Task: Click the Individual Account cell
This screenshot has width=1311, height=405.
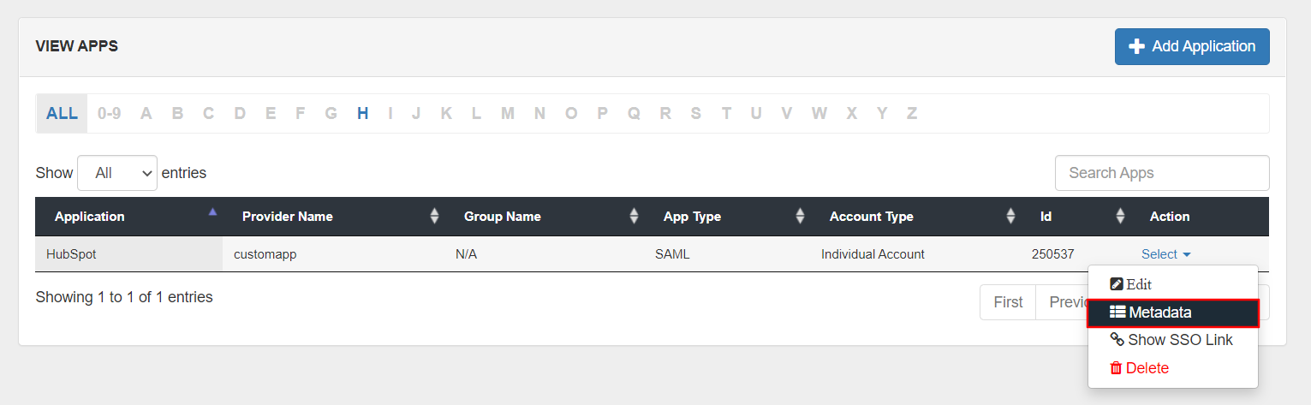Action: 915,254
